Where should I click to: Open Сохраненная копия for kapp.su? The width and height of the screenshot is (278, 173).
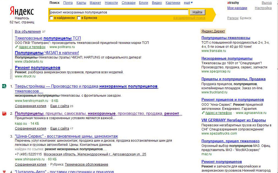pyautogui.click(x=31, y=129)
